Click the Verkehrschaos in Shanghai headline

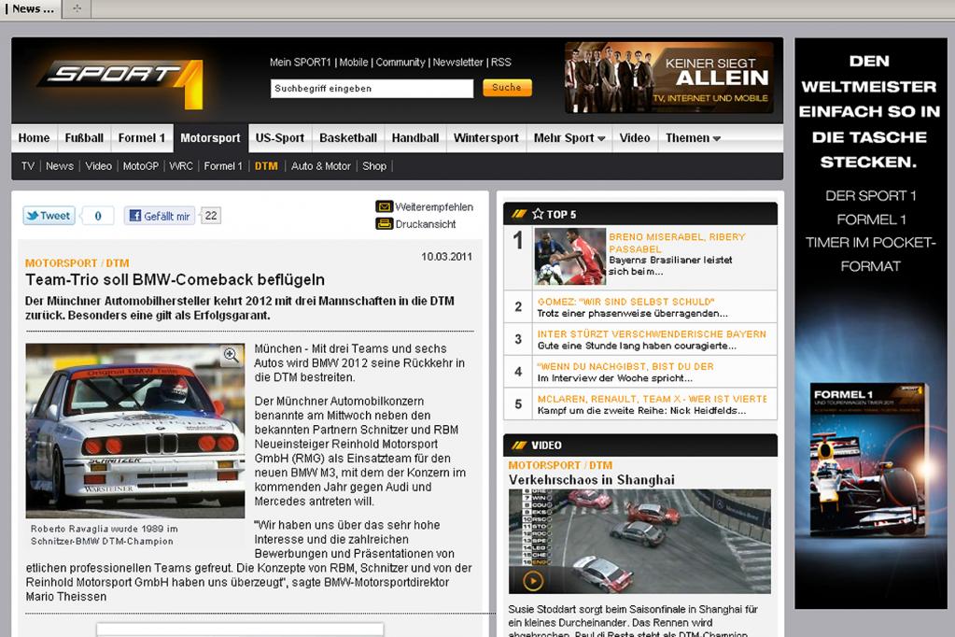tap(592, 480)
